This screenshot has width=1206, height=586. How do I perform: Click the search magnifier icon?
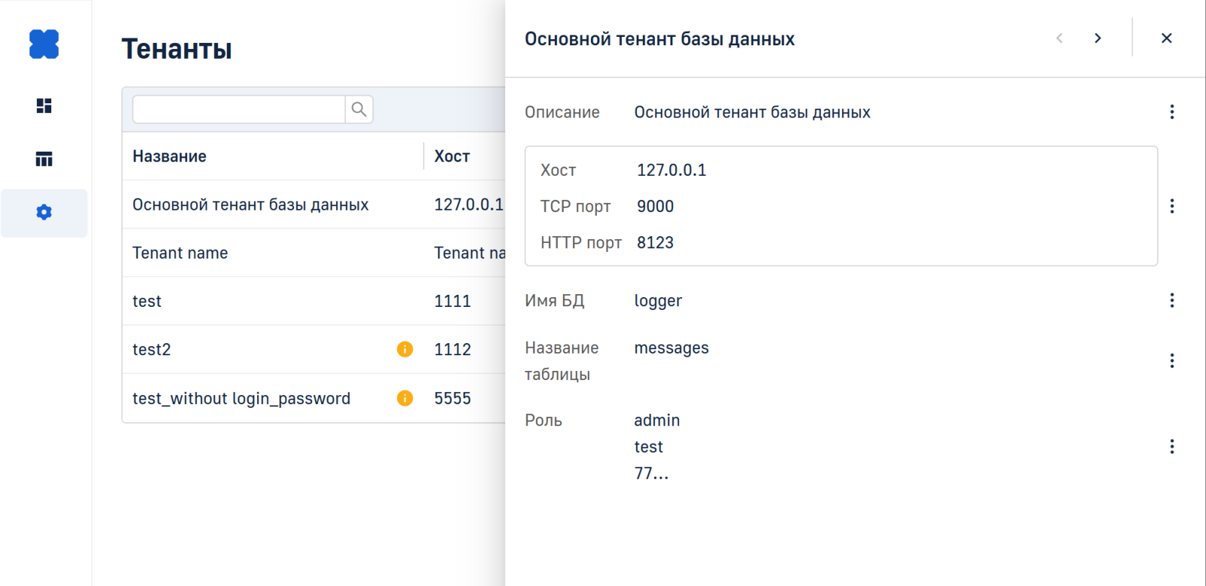click(x=359, y=109)
